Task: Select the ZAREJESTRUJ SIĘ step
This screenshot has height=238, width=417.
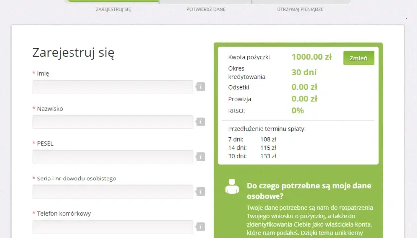Action: tap(113, 9)
